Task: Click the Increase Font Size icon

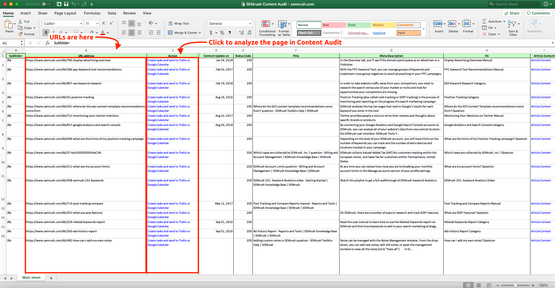Action: (104, 23)
